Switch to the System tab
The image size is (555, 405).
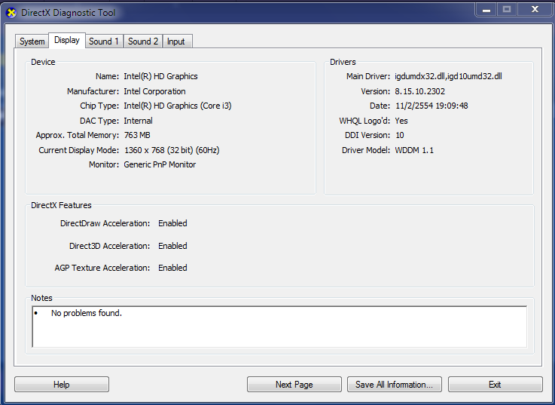[32, 41]
